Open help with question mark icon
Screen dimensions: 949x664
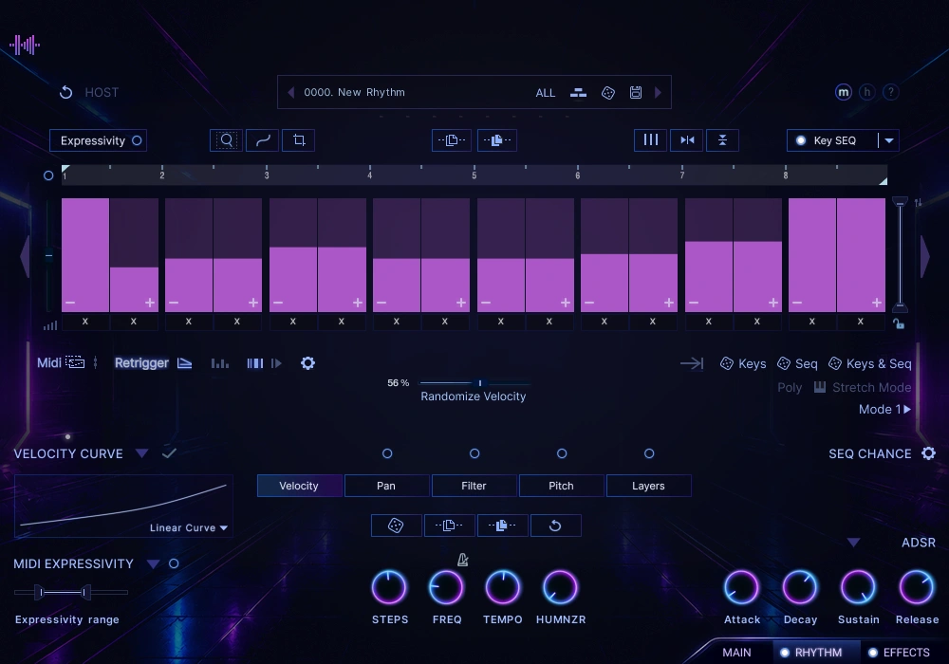[890, 92]
